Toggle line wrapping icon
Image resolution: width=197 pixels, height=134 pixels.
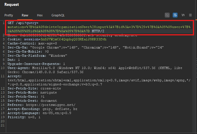pyautogui.click(x=175, y=15)
